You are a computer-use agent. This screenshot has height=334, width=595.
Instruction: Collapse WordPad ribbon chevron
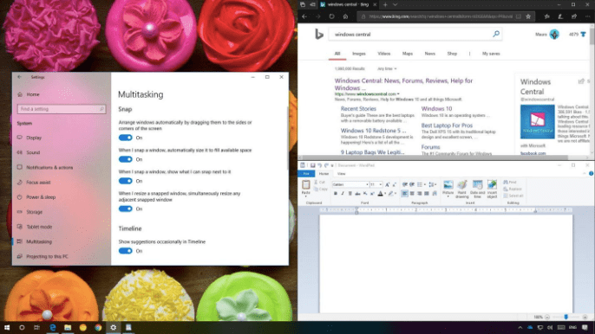tap(585, 173)
